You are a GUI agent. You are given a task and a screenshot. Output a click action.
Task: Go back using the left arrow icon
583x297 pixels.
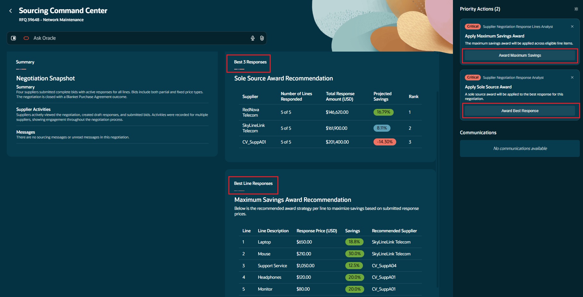[11, 11]
